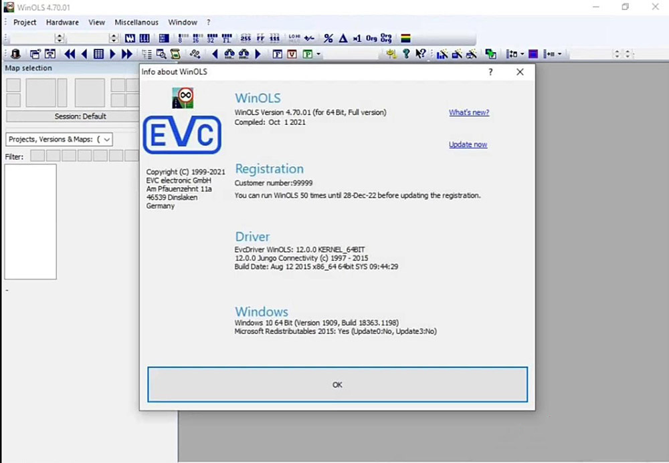
Task: Click the What's new? link
Action: pos(468,113)
